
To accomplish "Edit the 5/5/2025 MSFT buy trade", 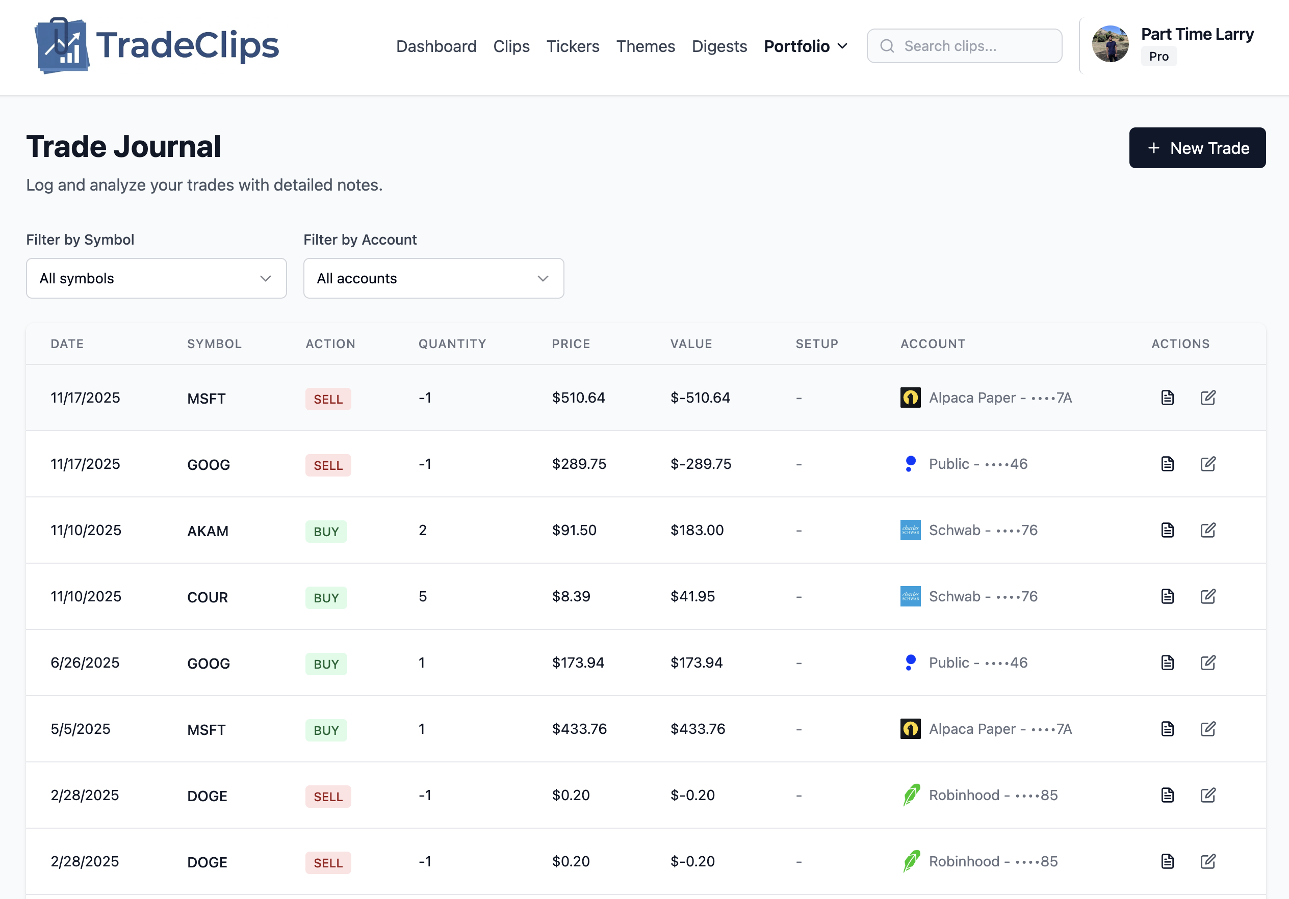I will point(1207,729).
